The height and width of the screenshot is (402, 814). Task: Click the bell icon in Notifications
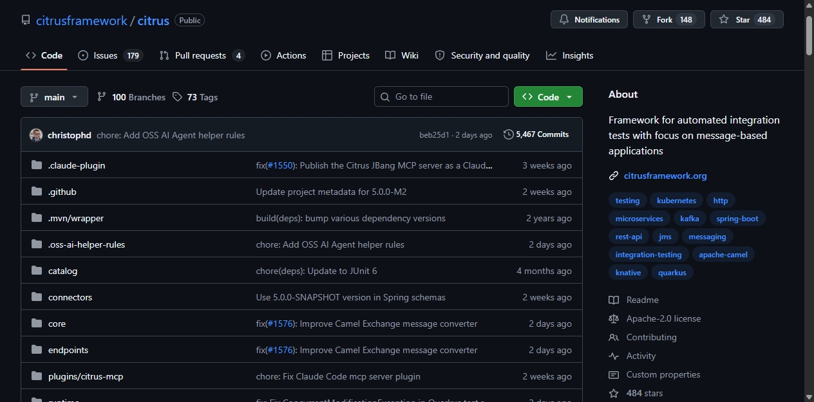pos(564,20)
